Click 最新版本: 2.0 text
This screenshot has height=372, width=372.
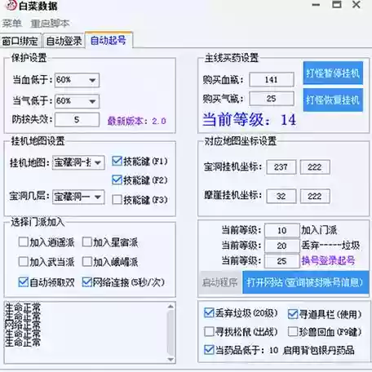(x=137, y=121)
